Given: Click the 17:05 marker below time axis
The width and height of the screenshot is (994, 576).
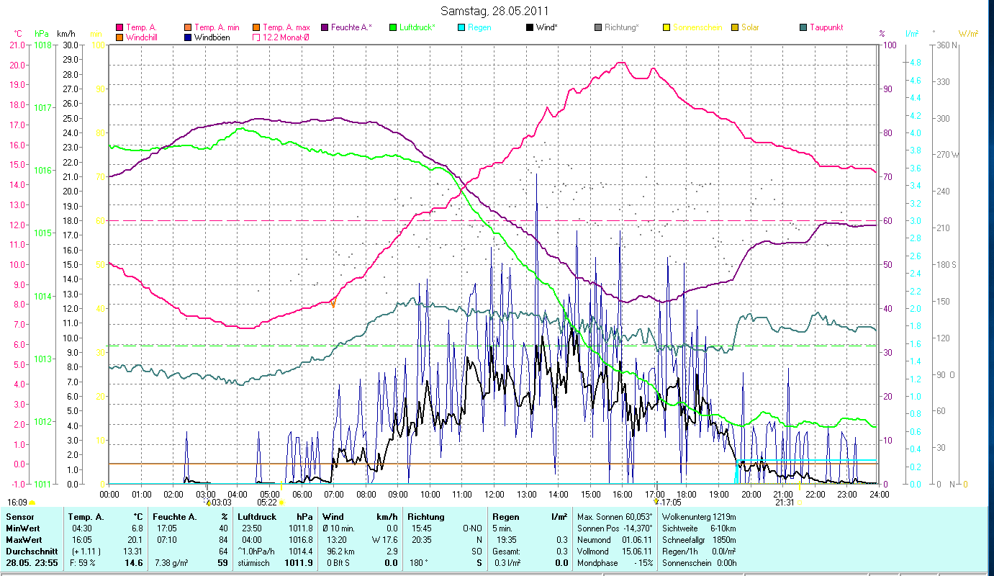Looking at the screenshot, I should click(670, 502).
